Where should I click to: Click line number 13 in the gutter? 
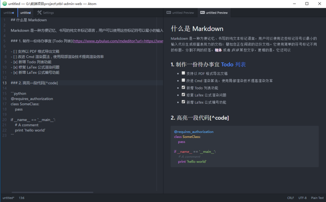point(4,83)
